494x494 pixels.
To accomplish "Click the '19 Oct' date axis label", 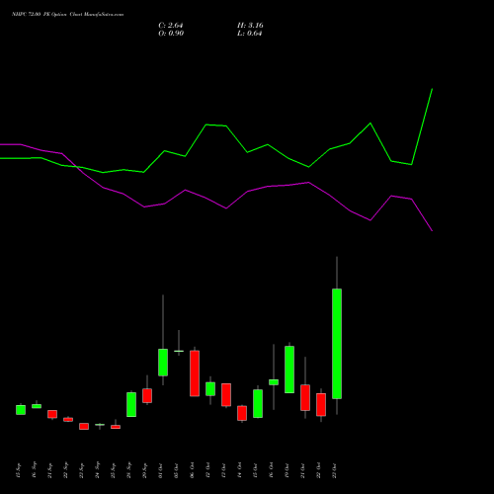I will click(287, 470).
